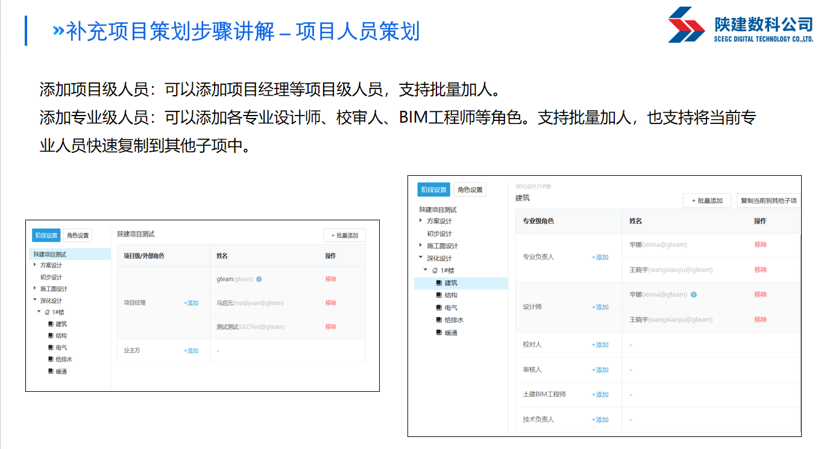Click 批量添加 above the 项目级/外部角色 table
This screenshot has width=824, height=449.
pos(344,235)
